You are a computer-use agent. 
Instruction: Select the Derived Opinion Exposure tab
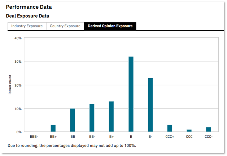[x=110, y=26]
